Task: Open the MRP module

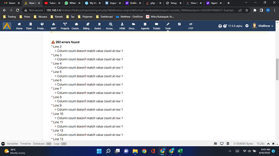Action: point(53,26)
